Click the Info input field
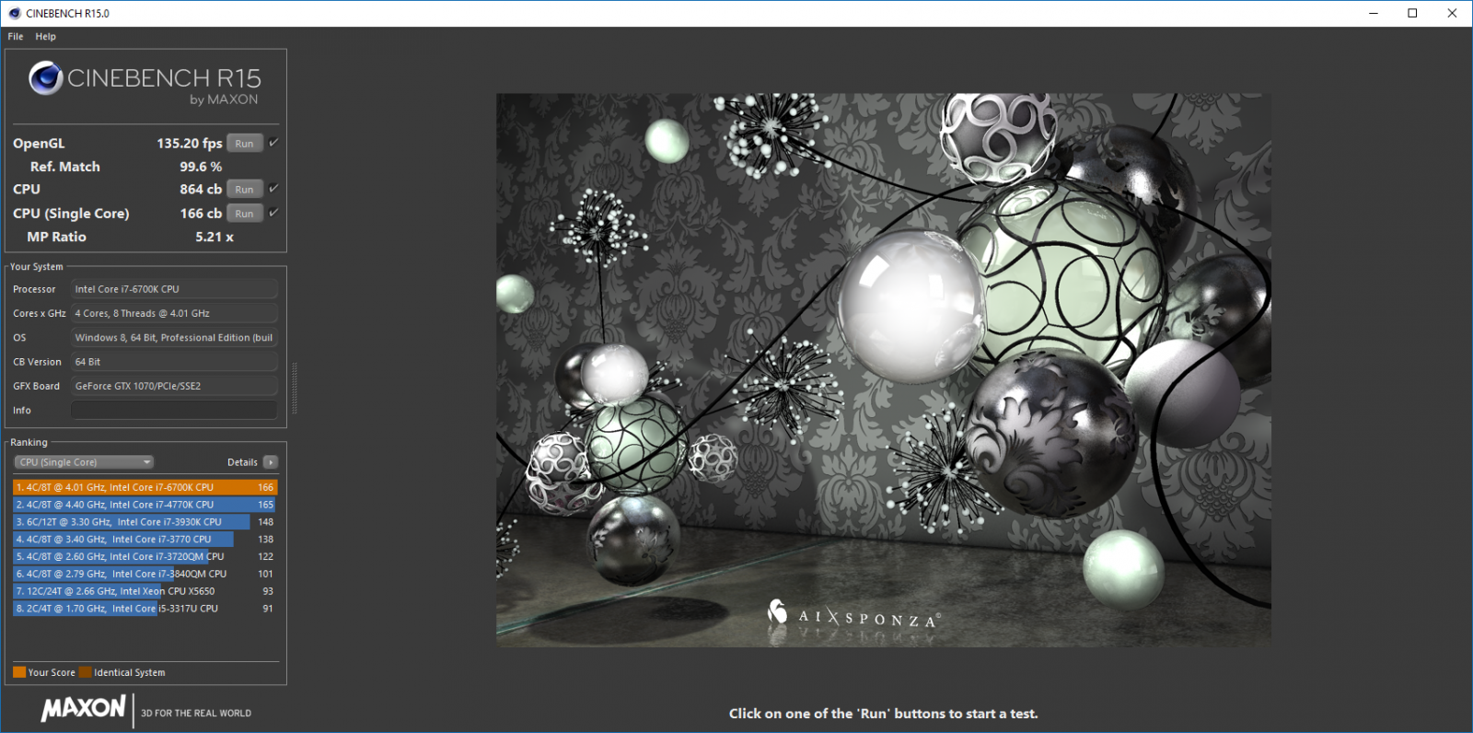Screen dimensions: 1473x733 click(174, 411)
